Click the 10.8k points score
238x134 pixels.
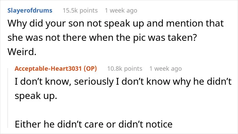point(125,69)
